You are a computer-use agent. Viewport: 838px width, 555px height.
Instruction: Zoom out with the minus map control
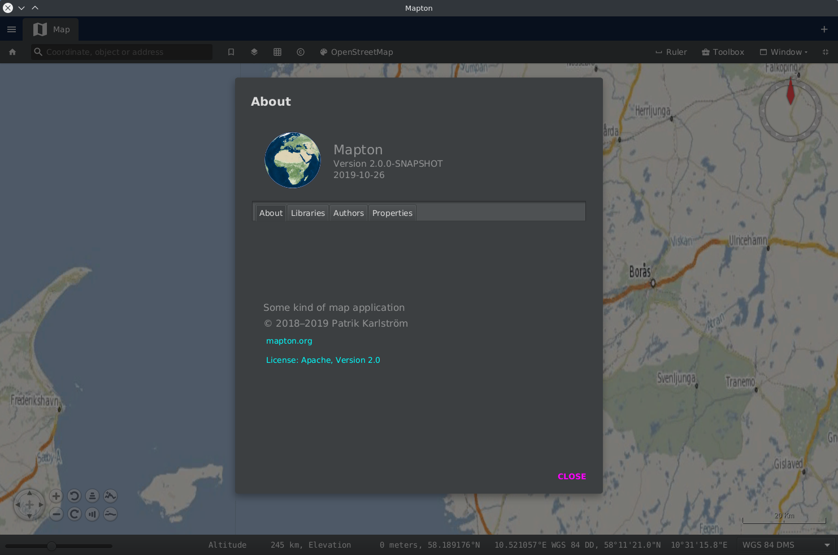click(56, 514)
